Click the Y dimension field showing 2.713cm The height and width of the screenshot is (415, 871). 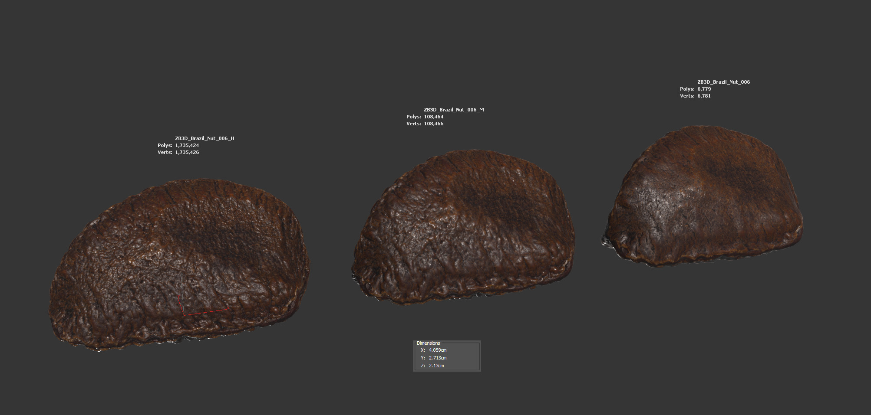pyautogui.click(x=438, y=358)
